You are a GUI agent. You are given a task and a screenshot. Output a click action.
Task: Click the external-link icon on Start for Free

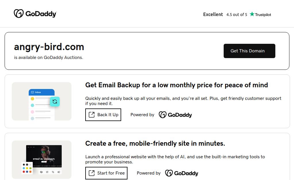[x=92, y=173]
